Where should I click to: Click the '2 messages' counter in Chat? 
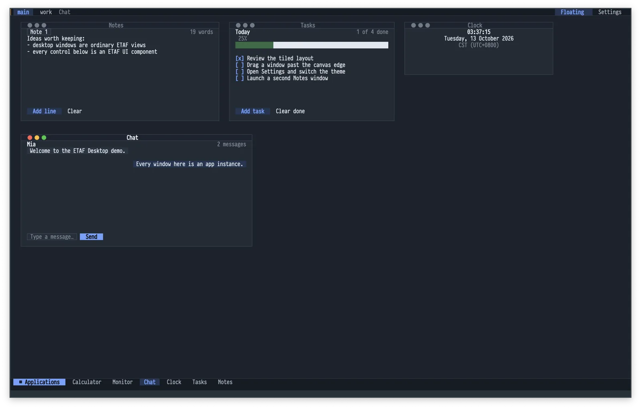pyautogui.click(x=232, y=144)
